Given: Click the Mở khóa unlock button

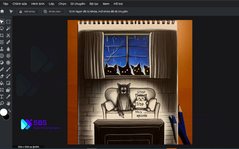Looking at the screenshot, I should [28, 11].
